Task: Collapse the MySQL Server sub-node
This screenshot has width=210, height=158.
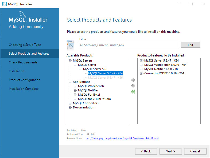Action: 75,65
